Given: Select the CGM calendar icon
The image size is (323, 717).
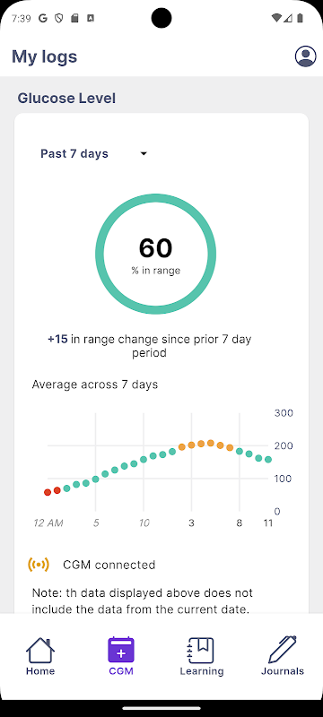Looking at the screenshot, I should point(121,650).
